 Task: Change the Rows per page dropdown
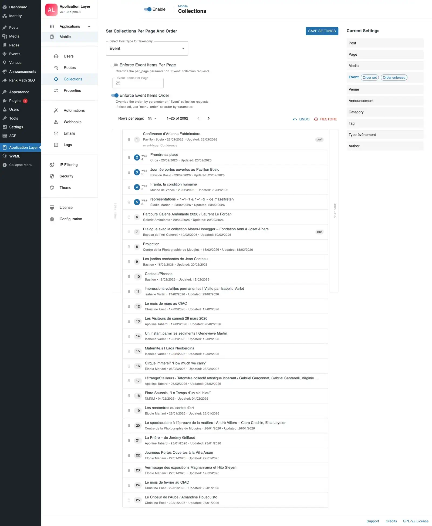coord(152,118)
